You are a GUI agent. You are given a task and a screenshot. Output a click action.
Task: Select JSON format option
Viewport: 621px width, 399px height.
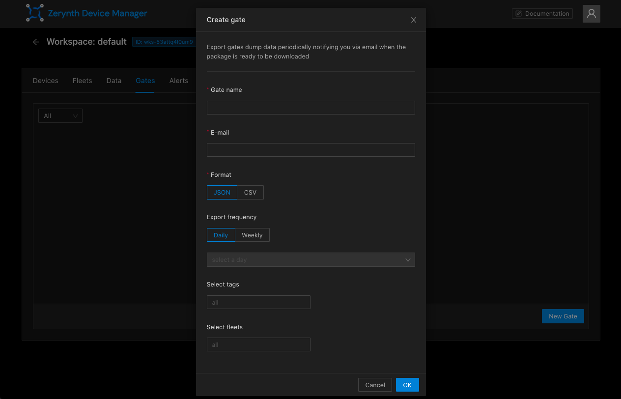[222, 193]
